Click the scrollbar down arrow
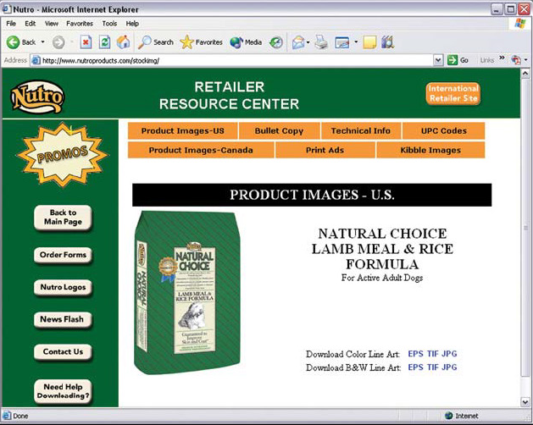The image size is (533, 425). click(x=525, y=402)
